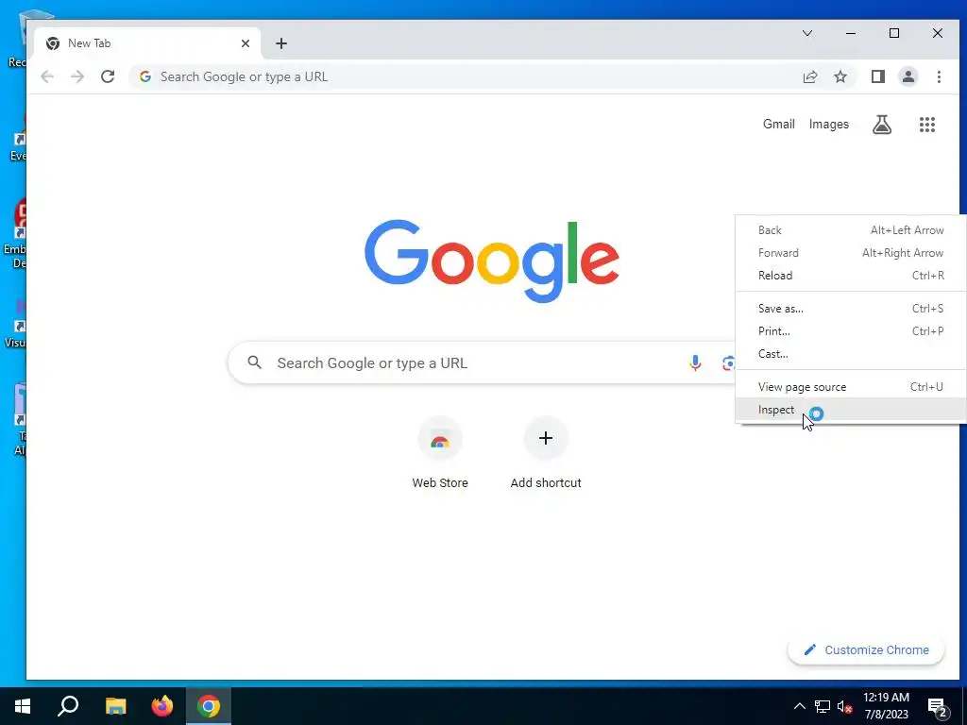
Task: Open the notifications center icon
Action: point(937,707)
